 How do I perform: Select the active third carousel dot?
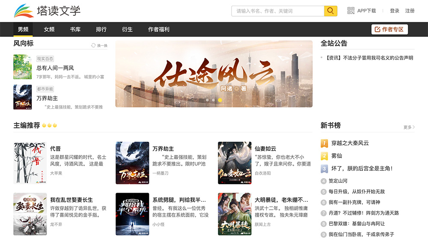pos(220,100)
